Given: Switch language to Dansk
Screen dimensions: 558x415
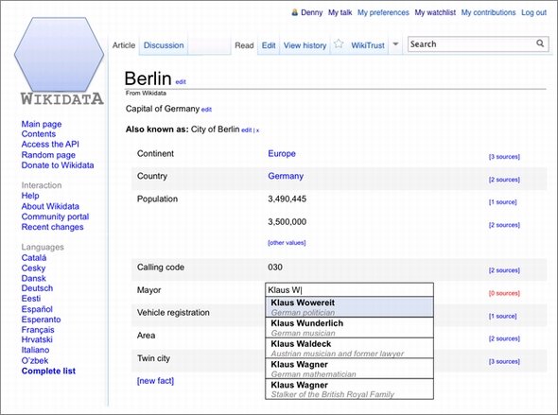Looking at the screenshot, I should (x=33, y=279).
